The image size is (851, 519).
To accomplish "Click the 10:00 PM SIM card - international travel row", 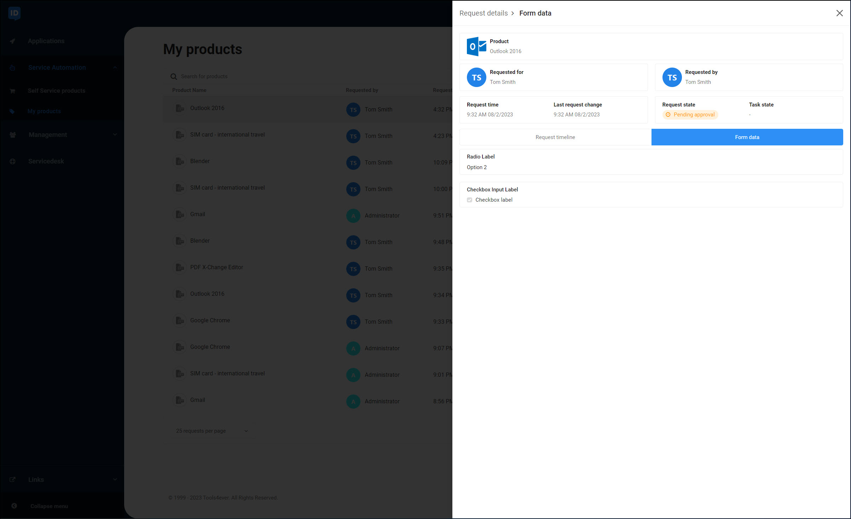I will [308, 189].
